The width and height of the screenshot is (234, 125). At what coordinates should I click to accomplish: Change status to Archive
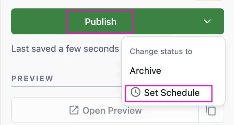(x=145, y=71)
